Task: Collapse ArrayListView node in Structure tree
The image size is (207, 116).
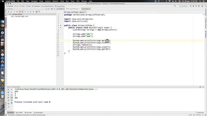Action: tap(8, 14)
